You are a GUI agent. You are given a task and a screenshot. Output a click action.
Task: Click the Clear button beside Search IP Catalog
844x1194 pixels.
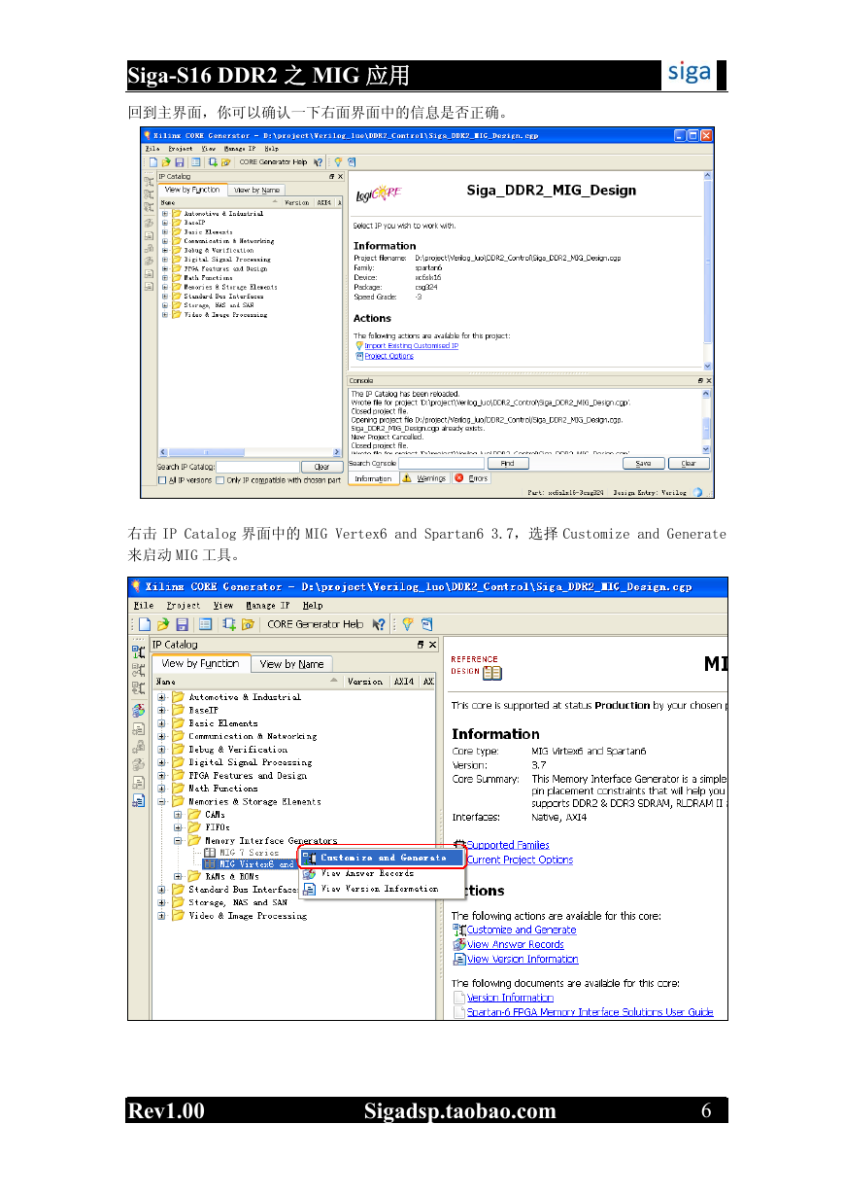point(322,467)
